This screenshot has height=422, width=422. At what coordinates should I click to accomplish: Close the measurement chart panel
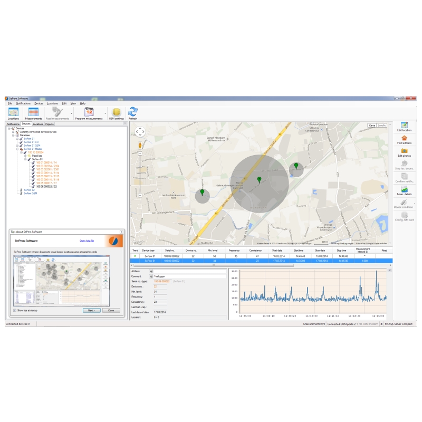390,270
